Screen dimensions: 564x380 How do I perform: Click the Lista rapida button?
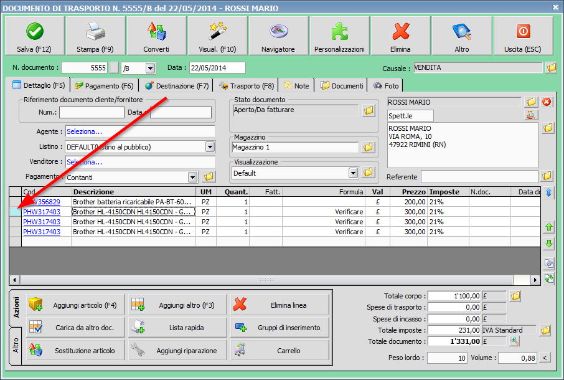[177, 328]
